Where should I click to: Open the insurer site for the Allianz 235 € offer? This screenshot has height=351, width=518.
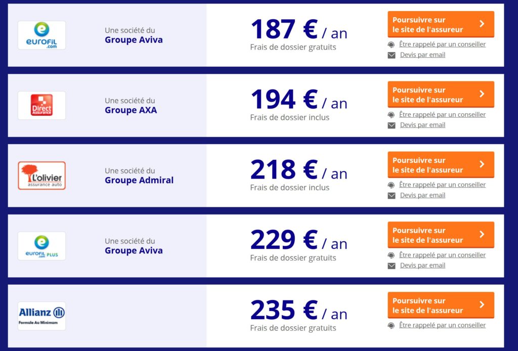[440, 304]
